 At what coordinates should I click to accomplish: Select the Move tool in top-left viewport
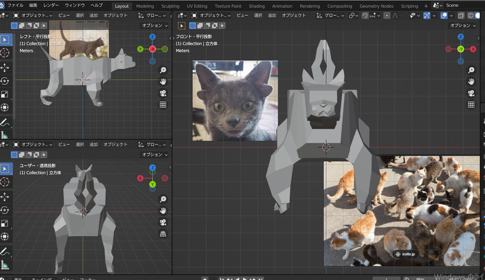[x=5, y=67]
